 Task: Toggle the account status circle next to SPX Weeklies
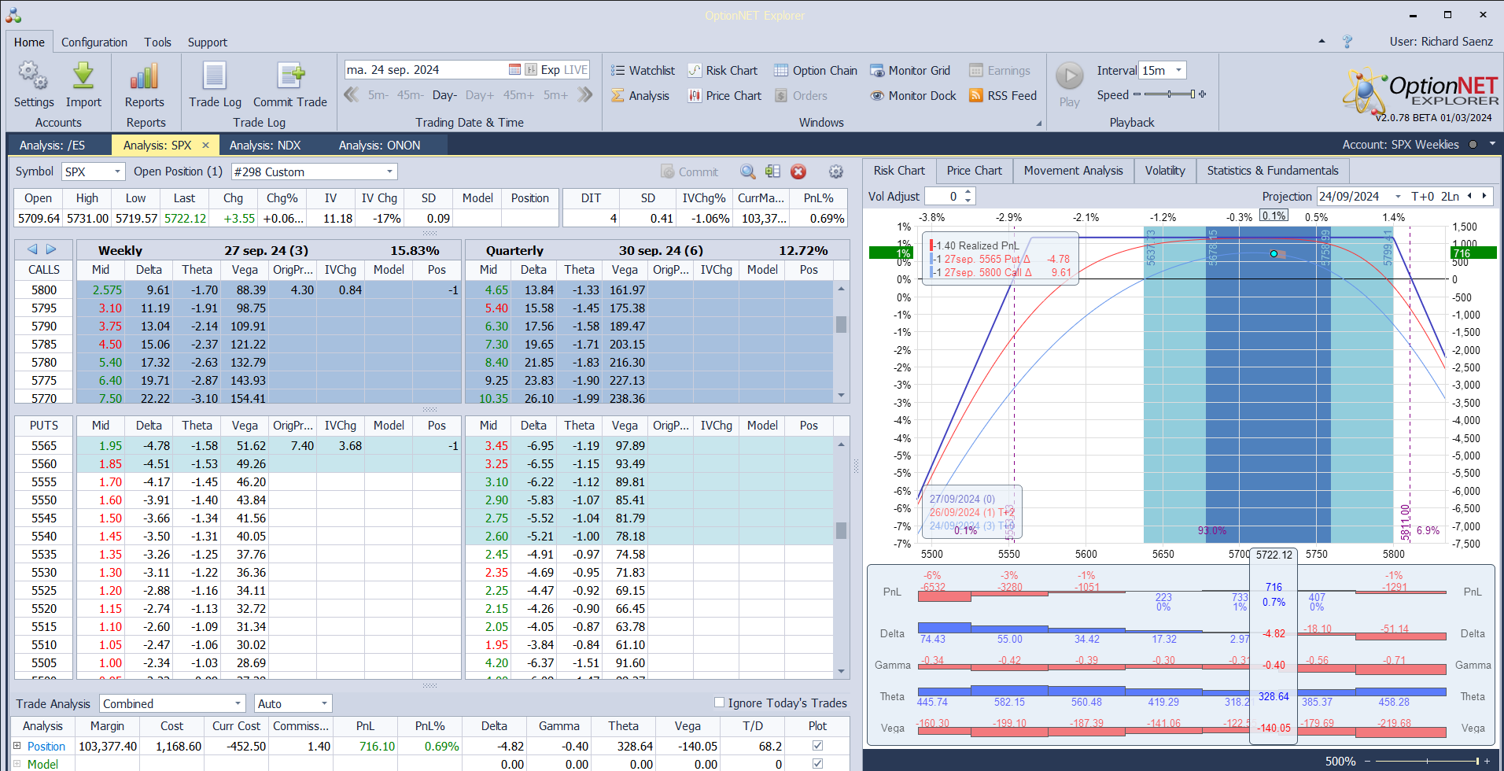pos(1473,145)
